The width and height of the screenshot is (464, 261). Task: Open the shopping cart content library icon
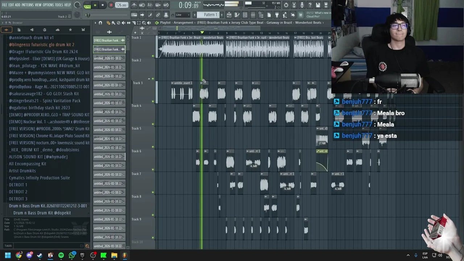(301, 15)
